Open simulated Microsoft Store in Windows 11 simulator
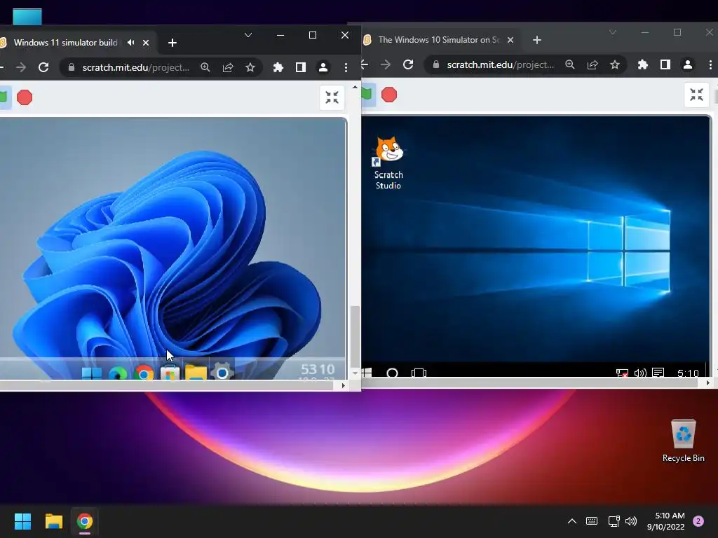This screenshot has width=718, height=538. tap(170, 373)
